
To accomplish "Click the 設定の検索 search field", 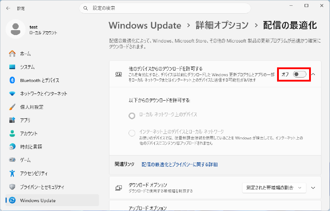I will (x=165, y=8).
